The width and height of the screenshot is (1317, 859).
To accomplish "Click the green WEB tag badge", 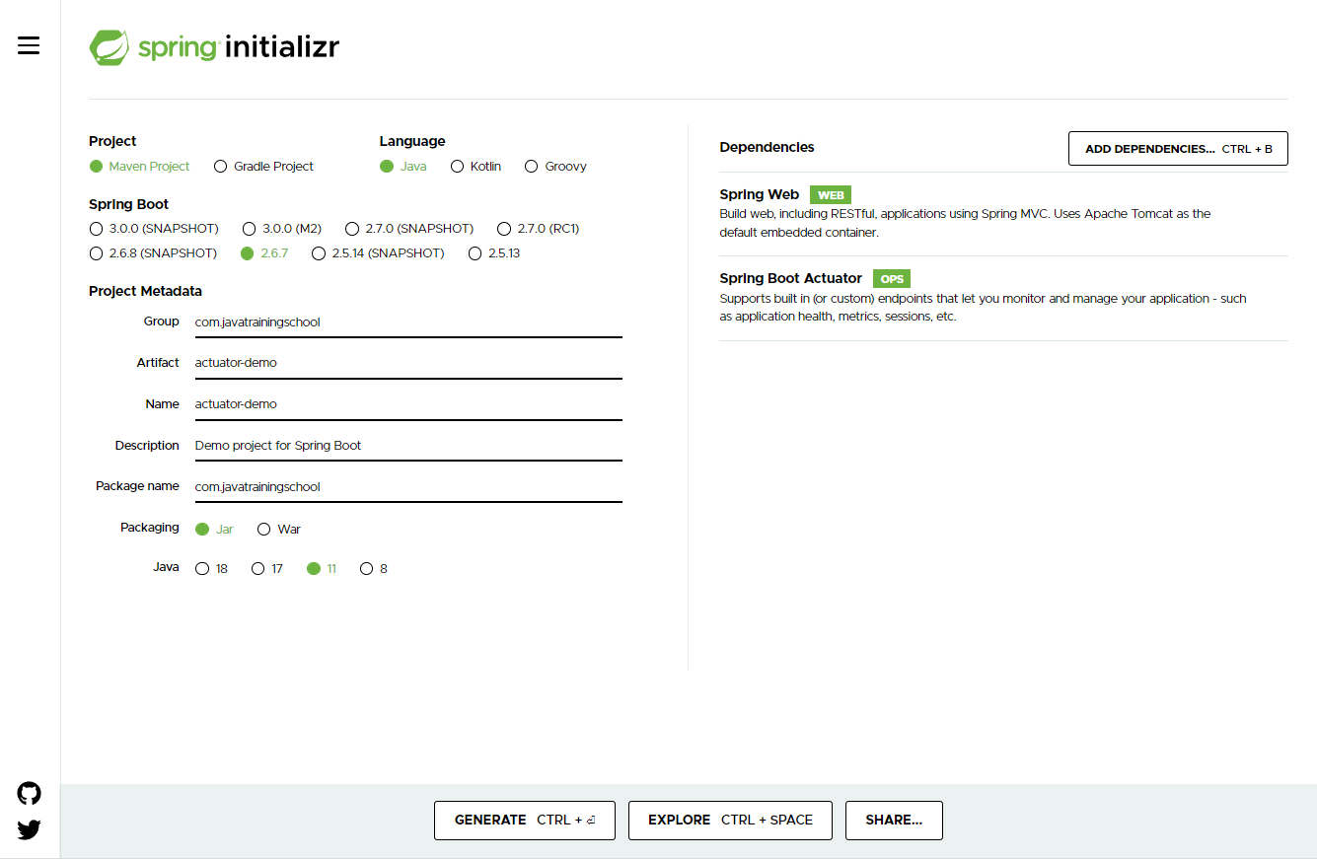I will pyautogui.click(x=831, y=195).
